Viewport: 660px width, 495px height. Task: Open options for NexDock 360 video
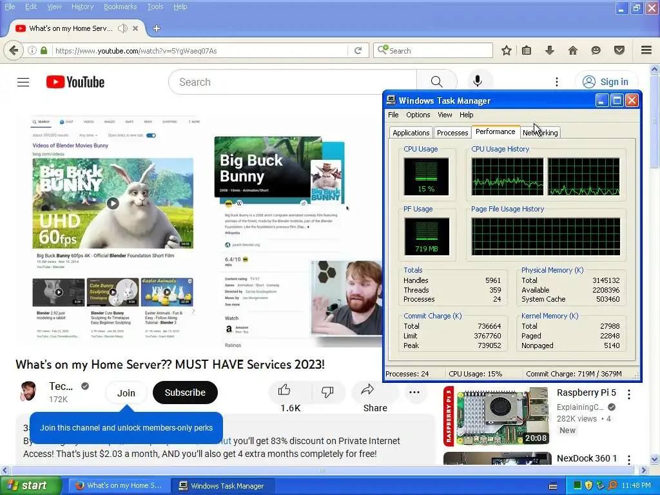pos(629,460)
